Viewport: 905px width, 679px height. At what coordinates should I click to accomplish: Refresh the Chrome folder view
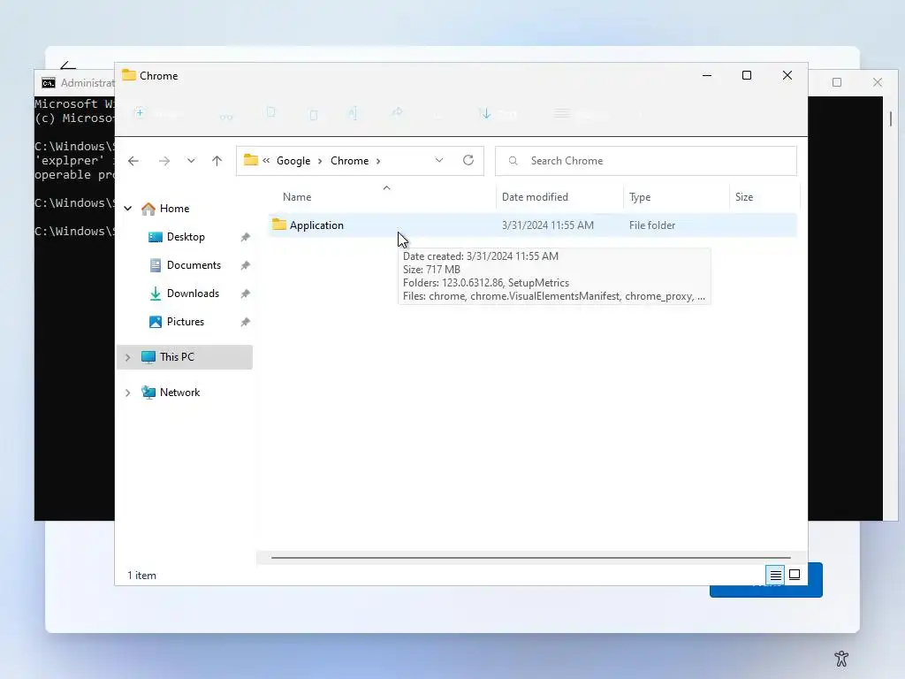(468, 161)
